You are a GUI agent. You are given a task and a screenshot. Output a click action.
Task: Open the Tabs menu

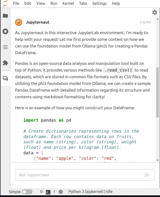pos(83,3)
